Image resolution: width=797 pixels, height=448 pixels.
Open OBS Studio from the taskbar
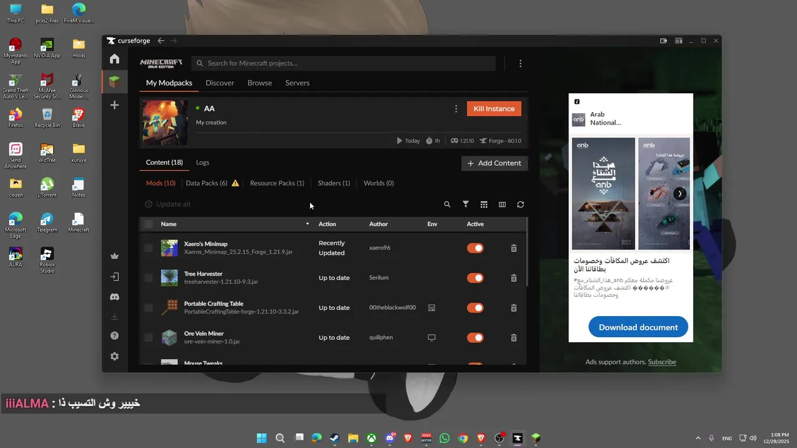(499, 438)
